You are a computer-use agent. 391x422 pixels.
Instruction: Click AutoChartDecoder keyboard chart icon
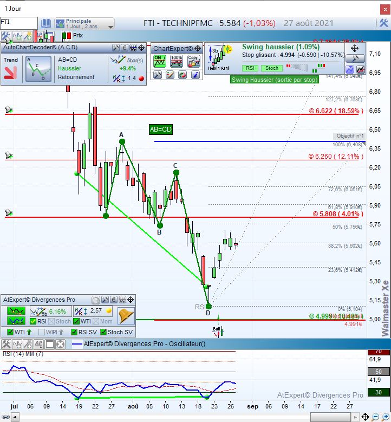pyautogui.click(x=133, y=48)
